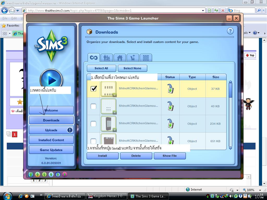
Task: Click the Bing search box
Action: click(242, 10)
